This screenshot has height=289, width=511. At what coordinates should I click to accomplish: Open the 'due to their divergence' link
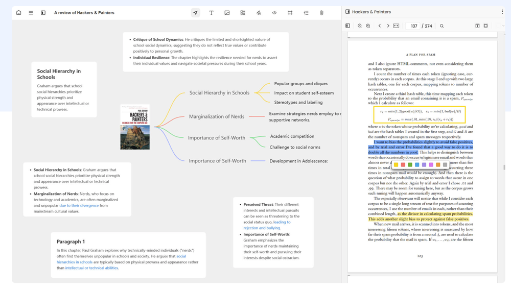point(79,206)
